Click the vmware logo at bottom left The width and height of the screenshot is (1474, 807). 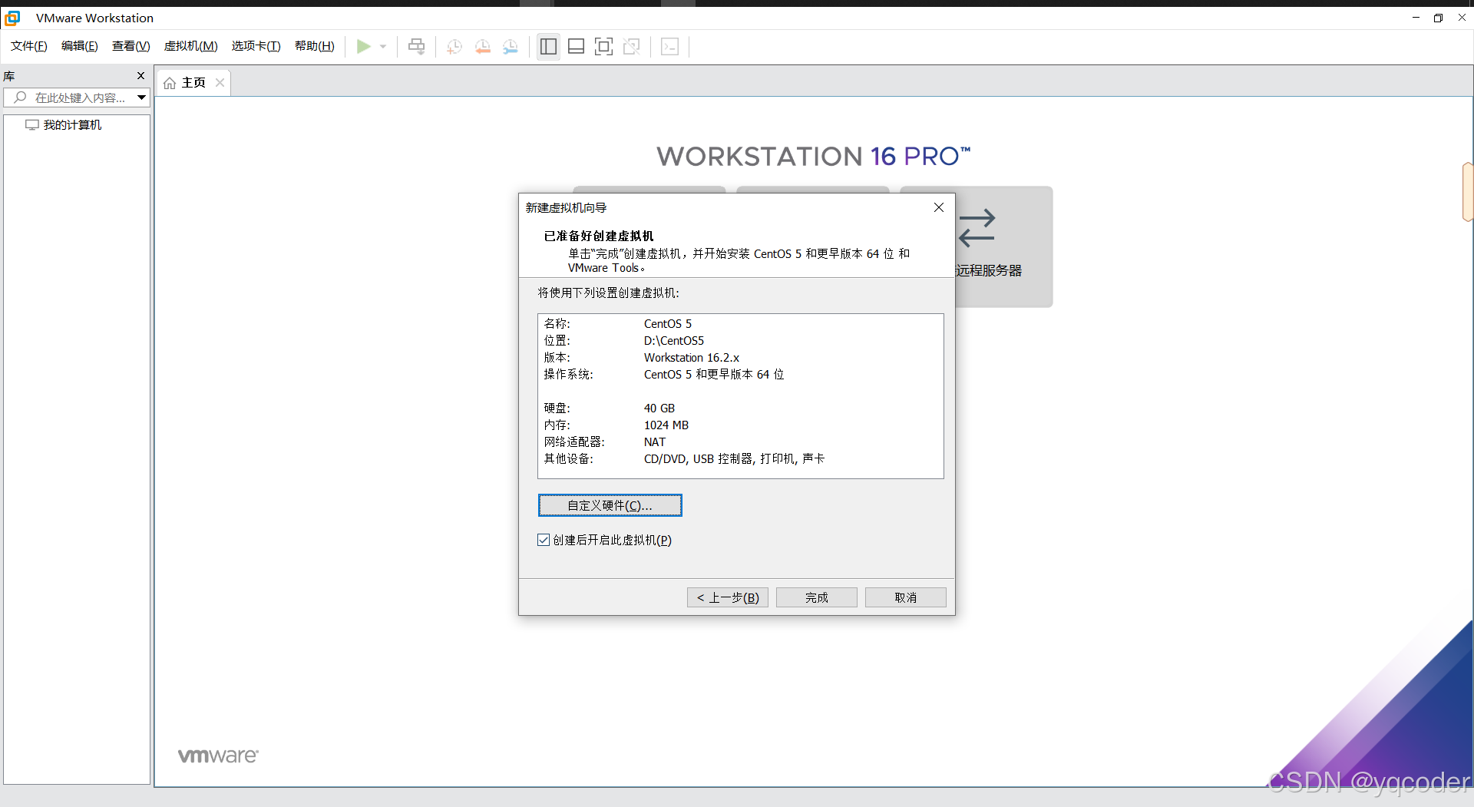[x=218, y=756]
